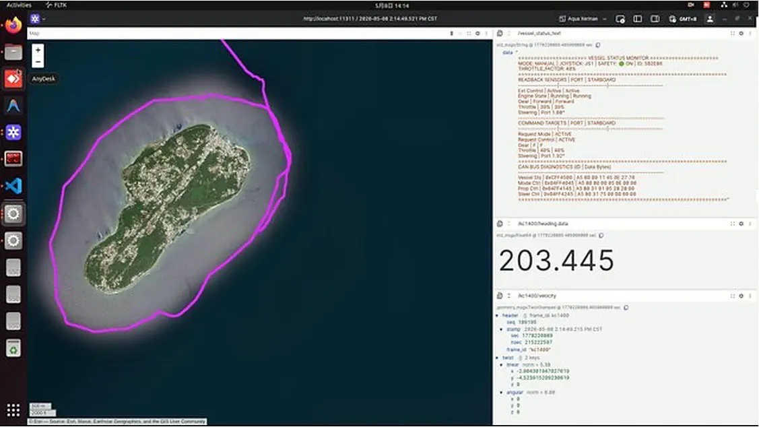Copy heading data message via the copy icon
This screenshot has height=427, width=759.
[601, 235]
